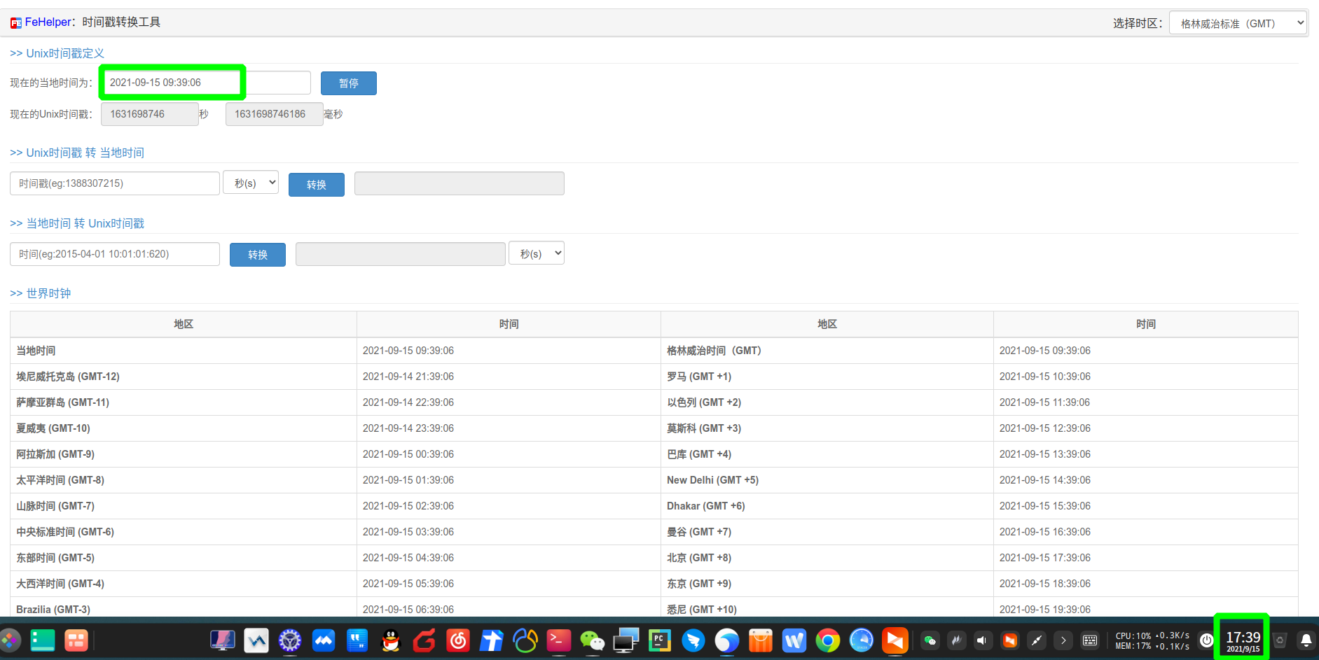Click the time-to-timestamp result box
This screenshot has width=1319, height=660.
pos(401,254)
